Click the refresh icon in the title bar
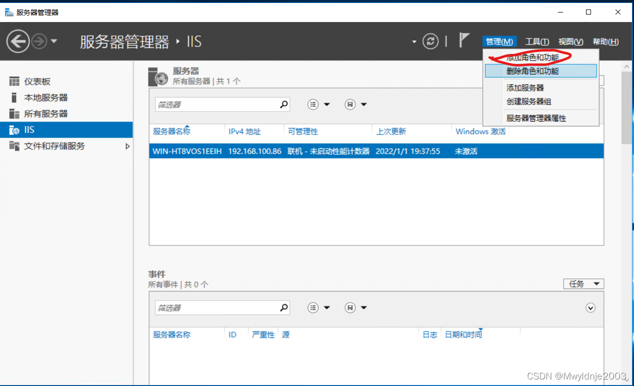Screen dimensions: 634x386 click(430, 41)
